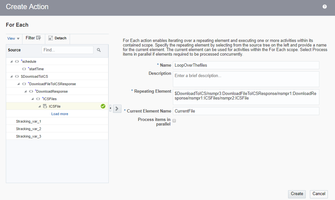
Task: Click the Find search magnifier icon
Action: (x=99, y=50)
